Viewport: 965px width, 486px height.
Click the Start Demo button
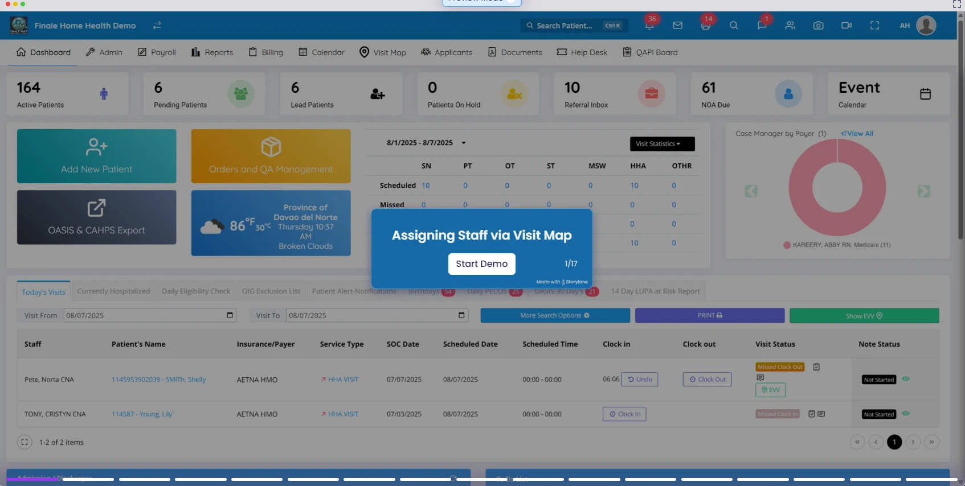[481, 264]
